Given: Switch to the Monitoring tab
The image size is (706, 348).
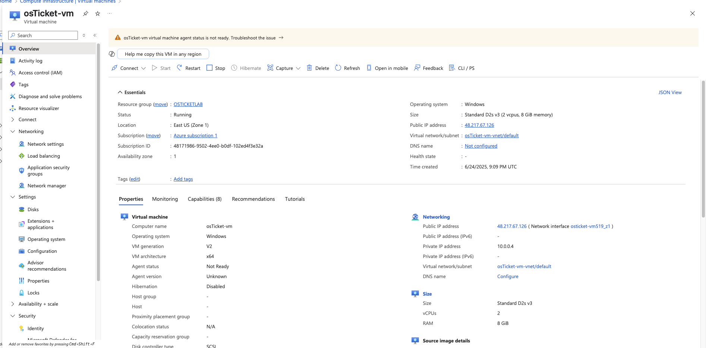Looking at the screenshot, I should [x=165, y=199].
